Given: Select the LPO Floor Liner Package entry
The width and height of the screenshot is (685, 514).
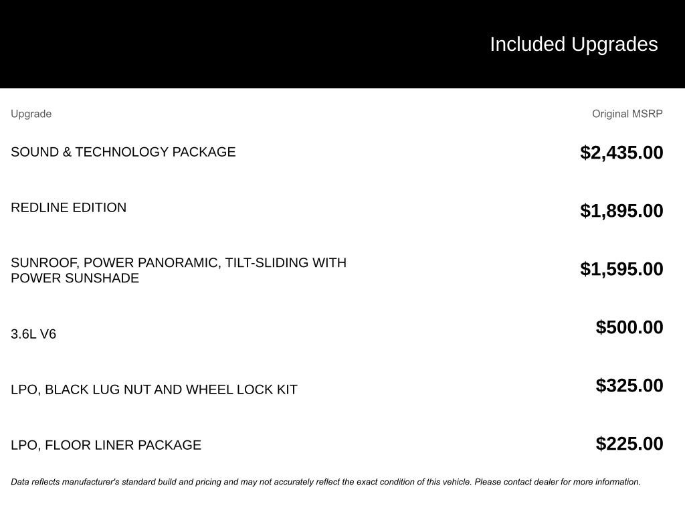Looking at the screenshot, I should coord(106,445).
